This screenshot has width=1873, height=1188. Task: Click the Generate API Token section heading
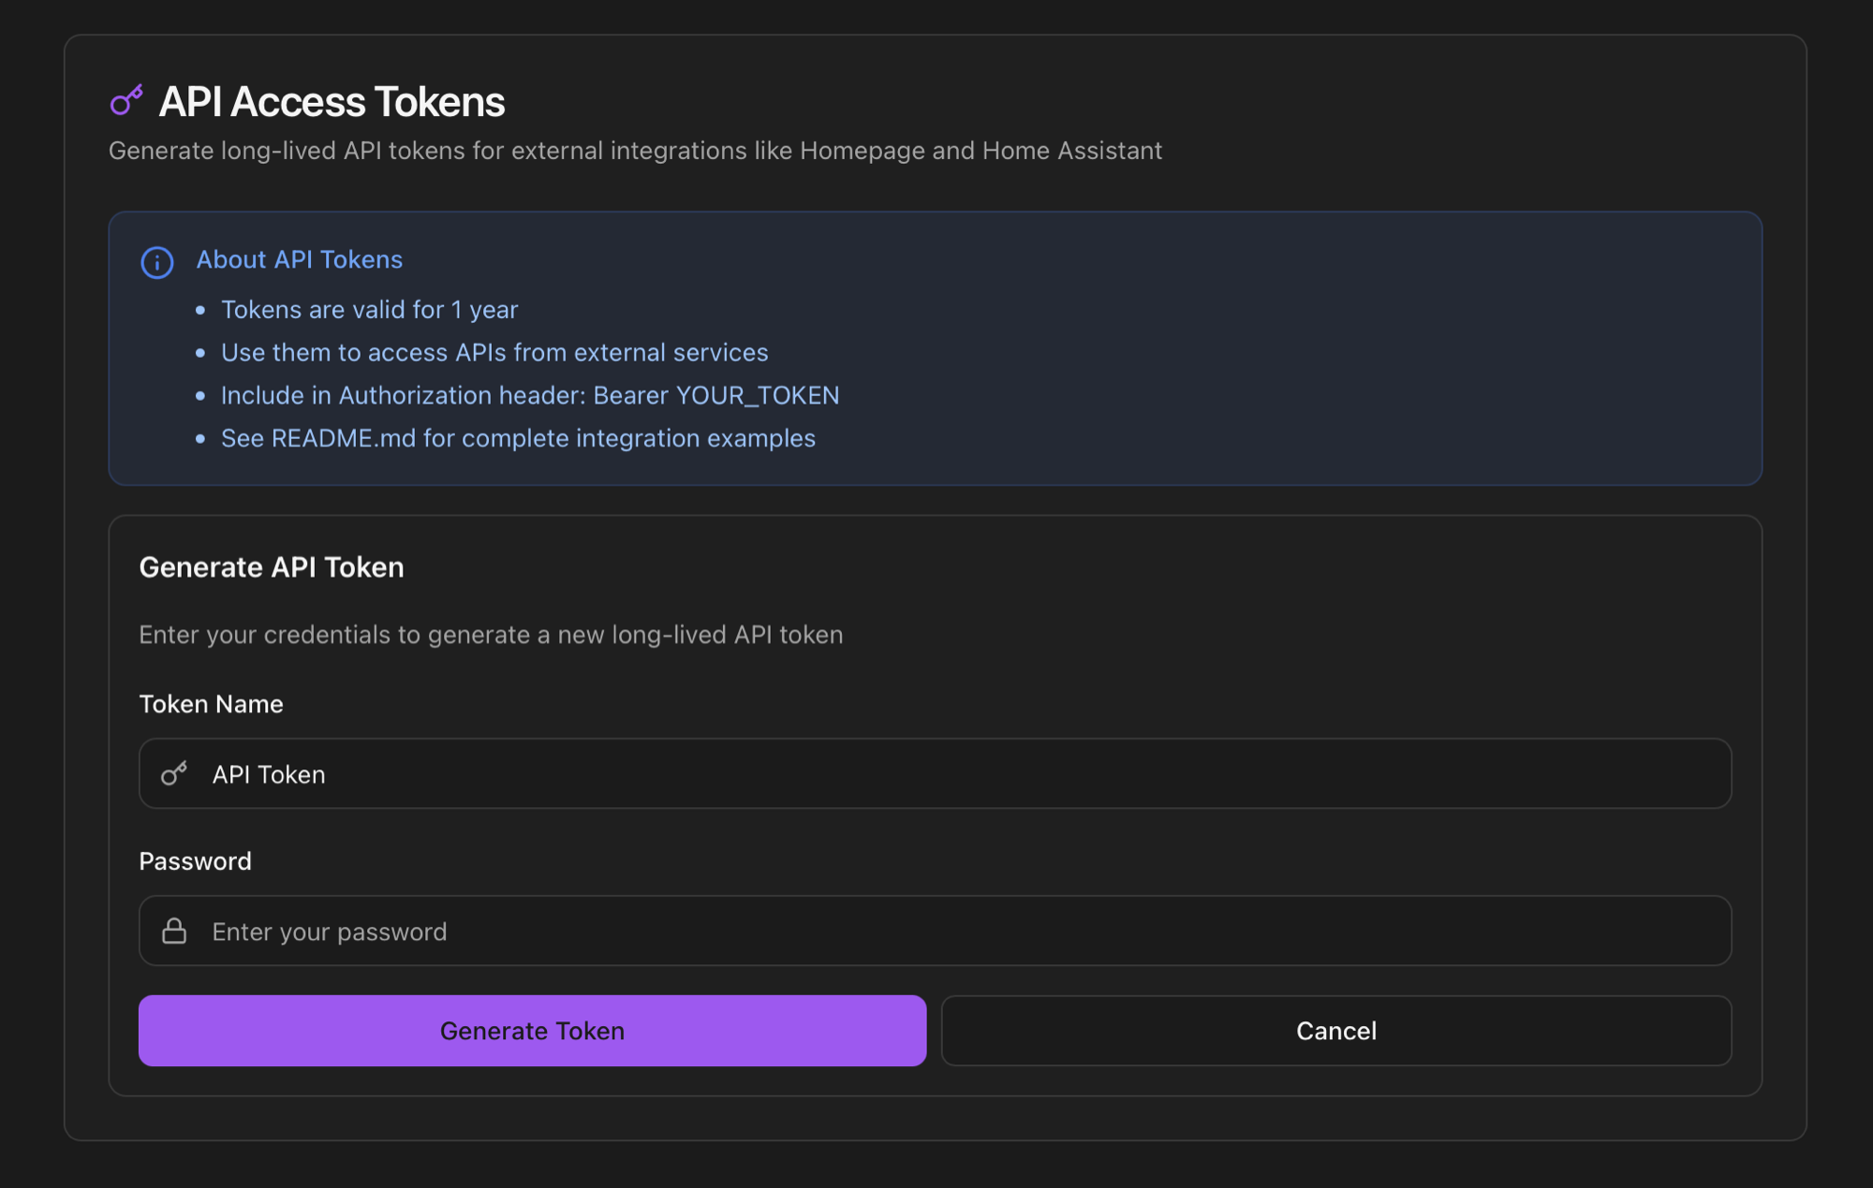point(272,567)
